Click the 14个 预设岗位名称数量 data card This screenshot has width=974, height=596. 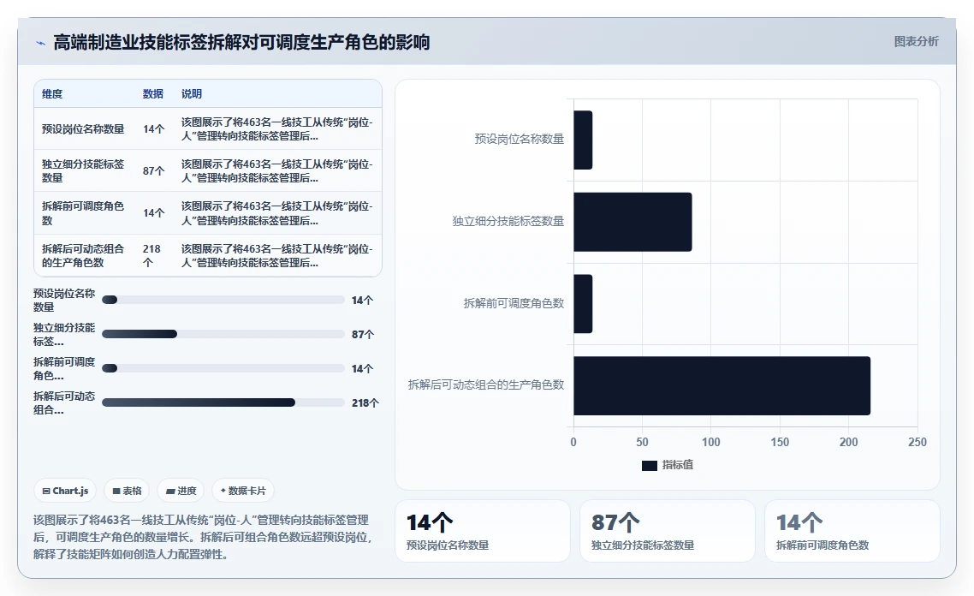coord(483,532)
